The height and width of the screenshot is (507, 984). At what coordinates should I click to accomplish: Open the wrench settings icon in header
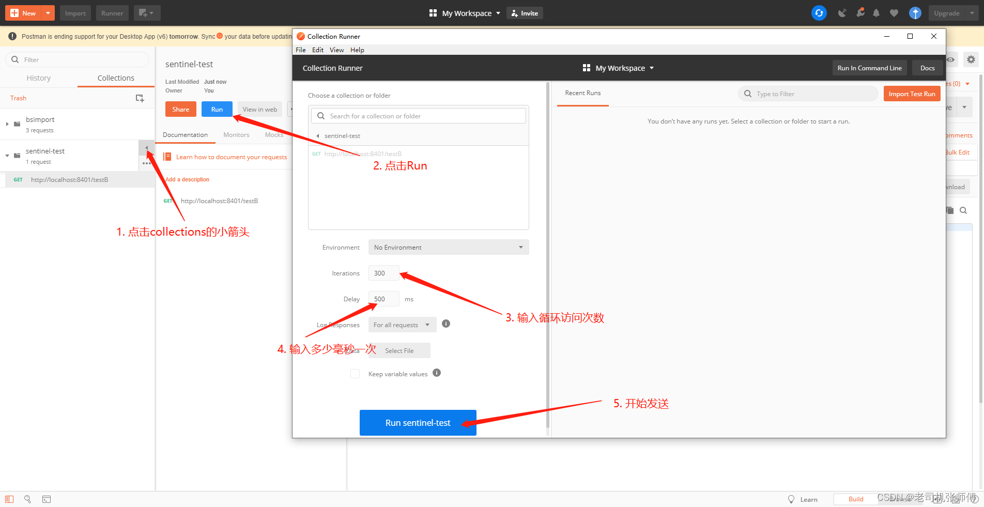860,13
